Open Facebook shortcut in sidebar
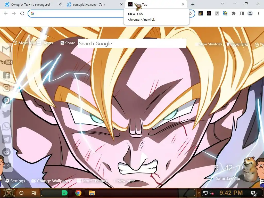The image size is (264, 198). (6, 75)
